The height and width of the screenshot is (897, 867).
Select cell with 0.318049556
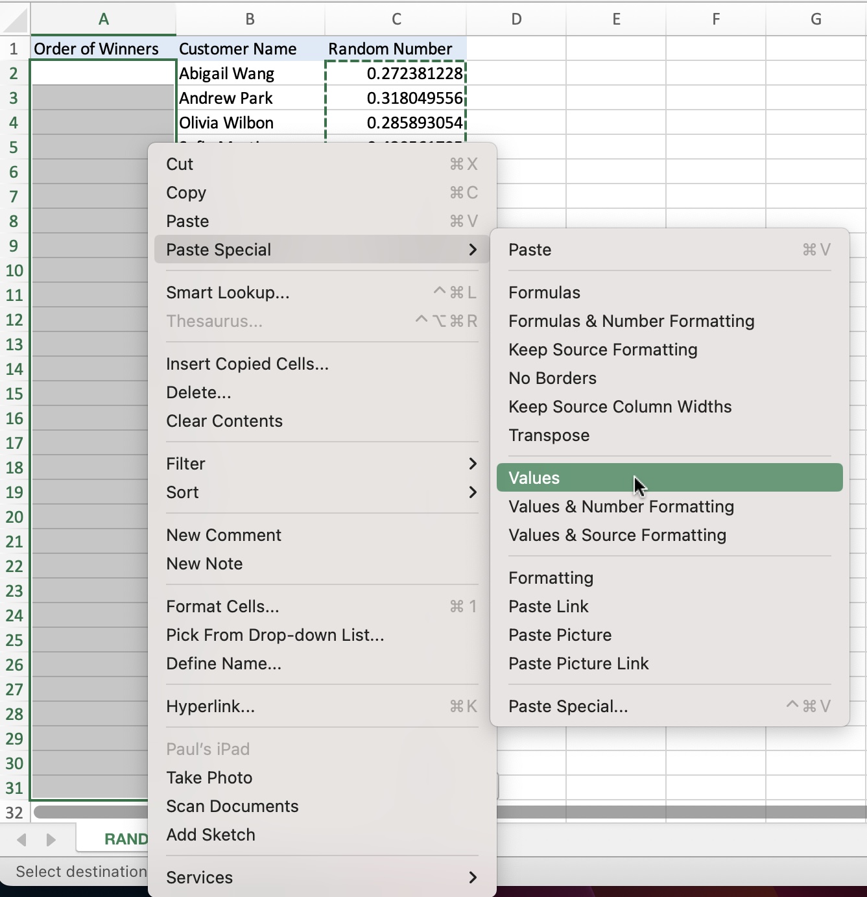tap(396, 98)
